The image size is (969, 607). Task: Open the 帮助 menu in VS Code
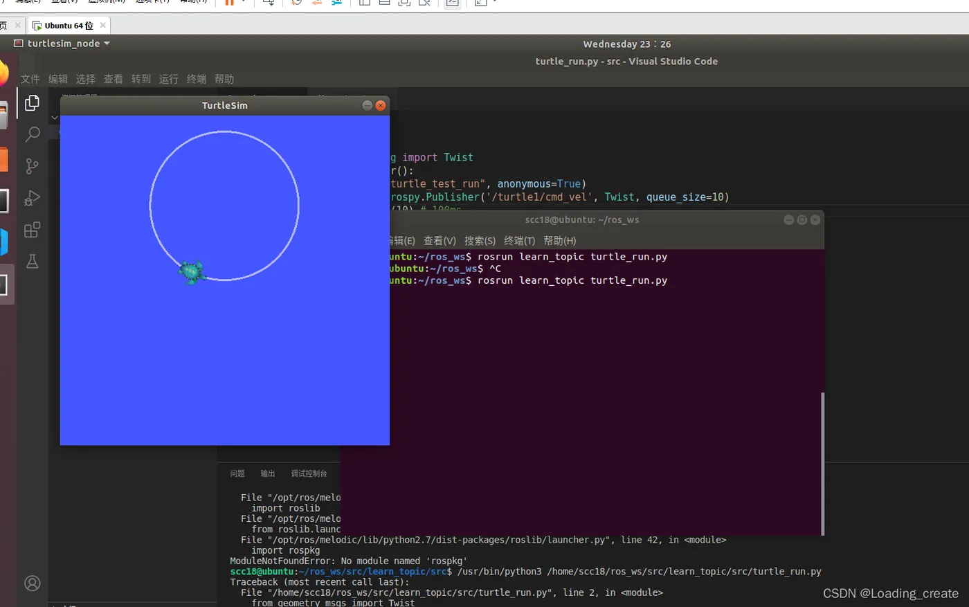pyautogui.click(x=224, y=79)
